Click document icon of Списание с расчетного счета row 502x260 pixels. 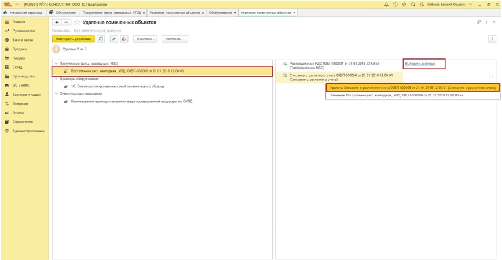[x=285, y=76]
